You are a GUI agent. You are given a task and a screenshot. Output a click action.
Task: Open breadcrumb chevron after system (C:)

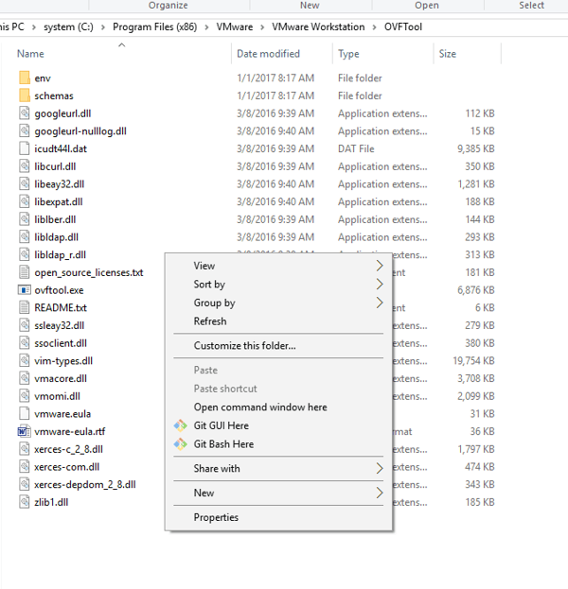click(x=102, y=27)
